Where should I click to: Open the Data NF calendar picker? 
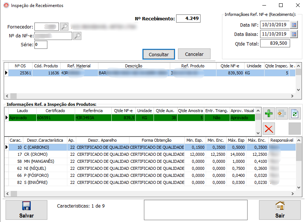294,25
